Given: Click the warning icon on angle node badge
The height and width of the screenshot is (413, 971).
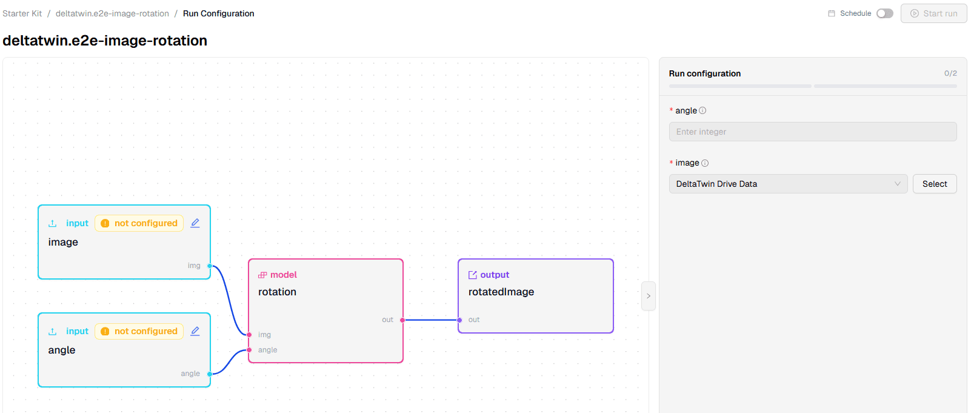Looking at the screenshot, I should 105,331.
